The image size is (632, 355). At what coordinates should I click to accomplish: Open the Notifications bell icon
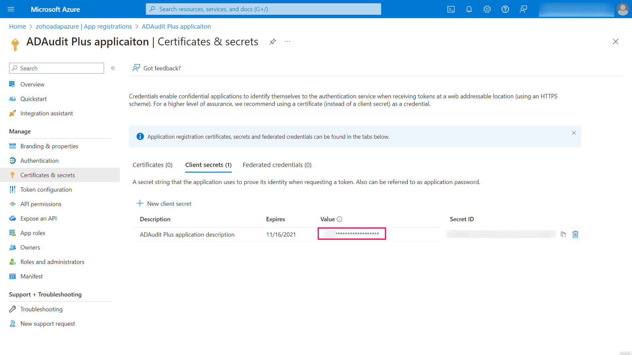coord(469,9)
